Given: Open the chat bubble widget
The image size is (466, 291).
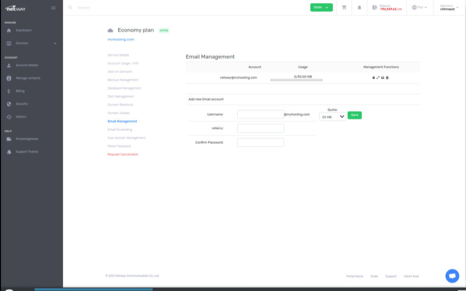Looking at the screenshot, I should 452,276.
